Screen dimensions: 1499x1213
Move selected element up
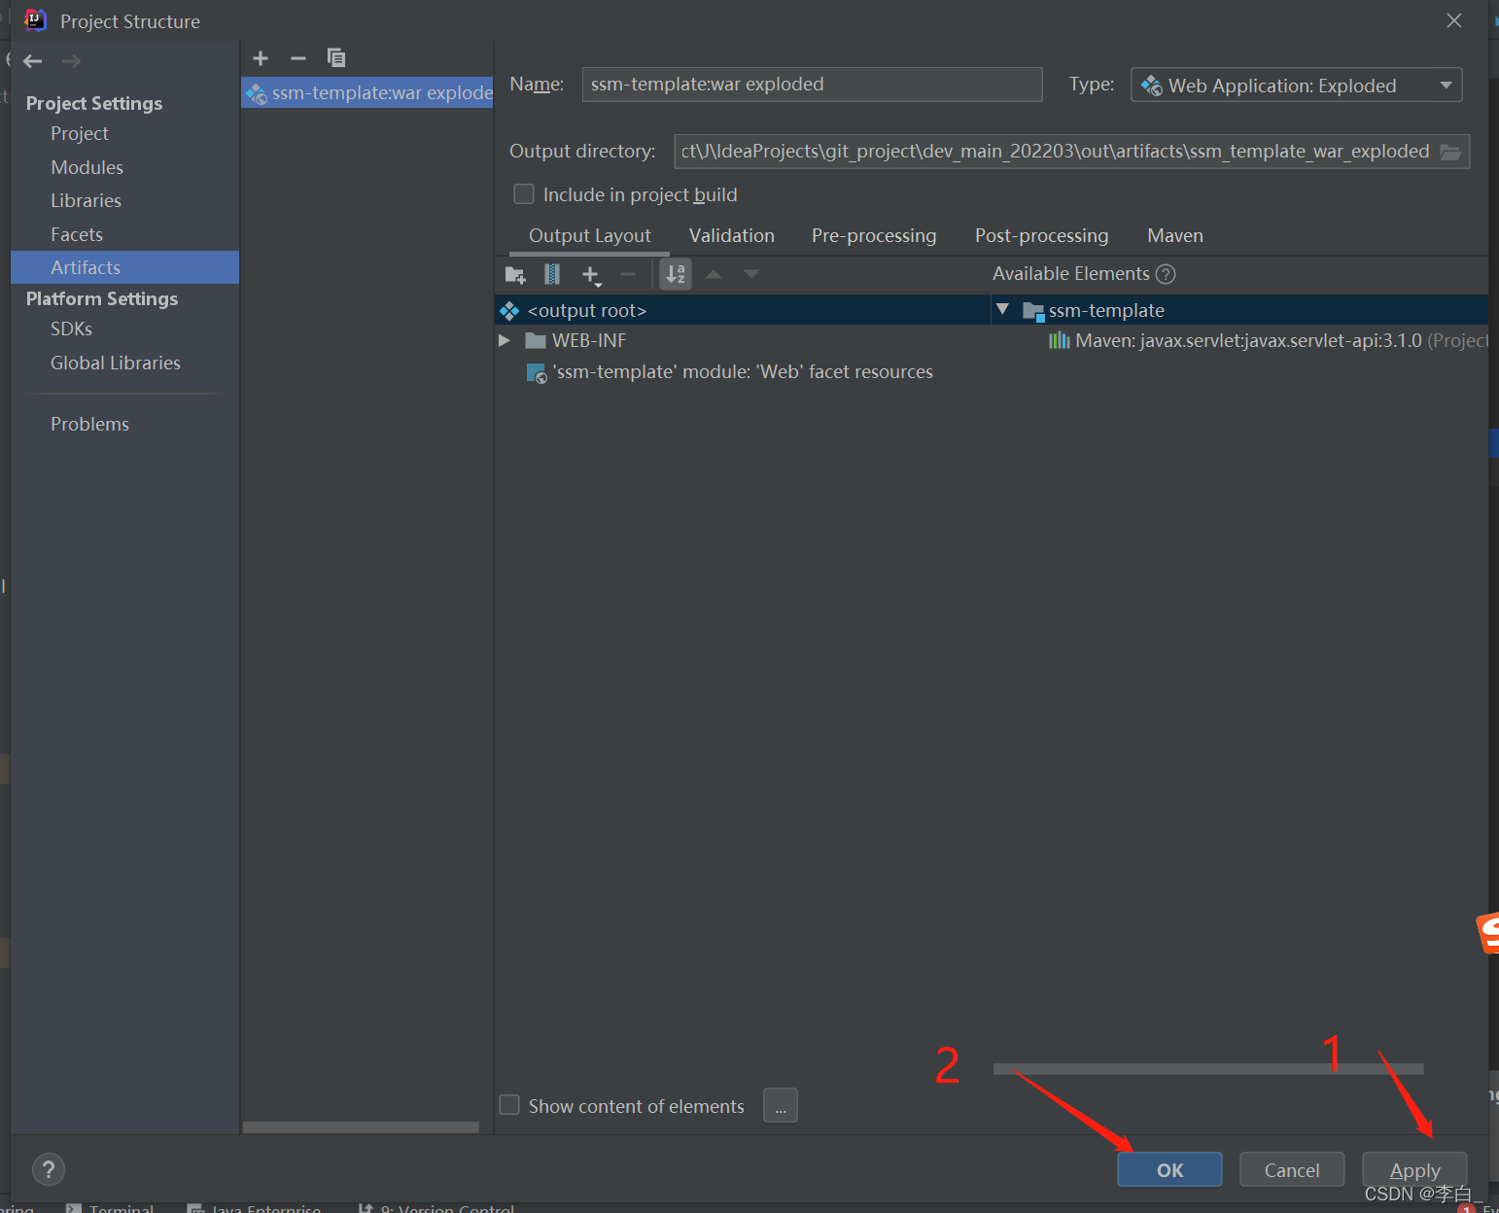click(x=714, y=274)
